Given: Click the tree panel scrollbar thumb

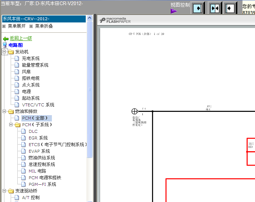Looking at the screenshot, I should click(90, 89).
